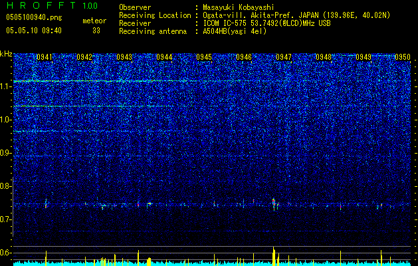Click the 'Receiver' field label

click(x=135, y=23)
